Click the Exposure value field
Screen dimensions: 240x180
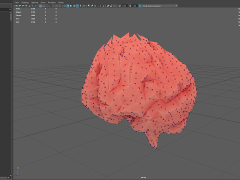pos(124,6)
